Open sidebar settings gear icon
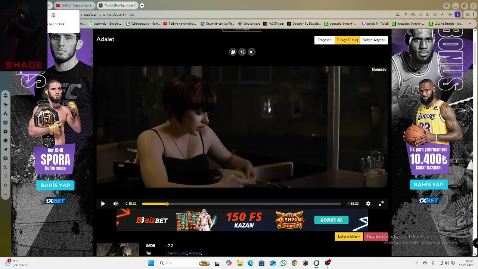 pyautogui.click(x=5, y=185)
